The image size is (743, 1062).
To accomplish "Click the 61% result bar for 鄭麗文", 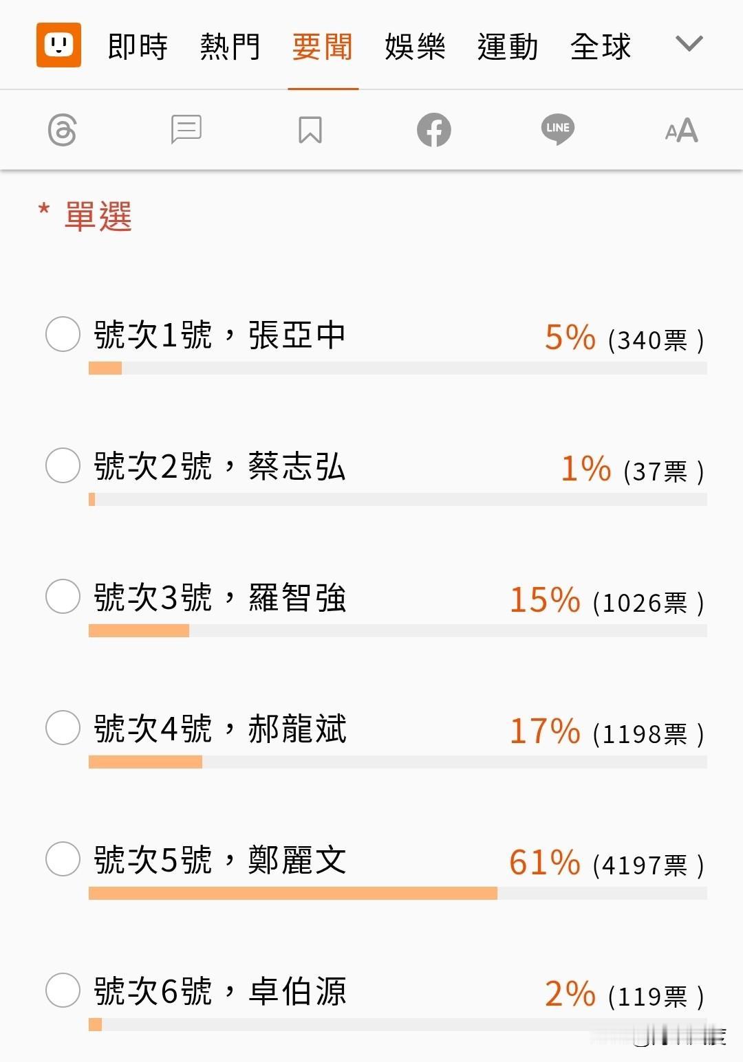I will tap(293, 893).
